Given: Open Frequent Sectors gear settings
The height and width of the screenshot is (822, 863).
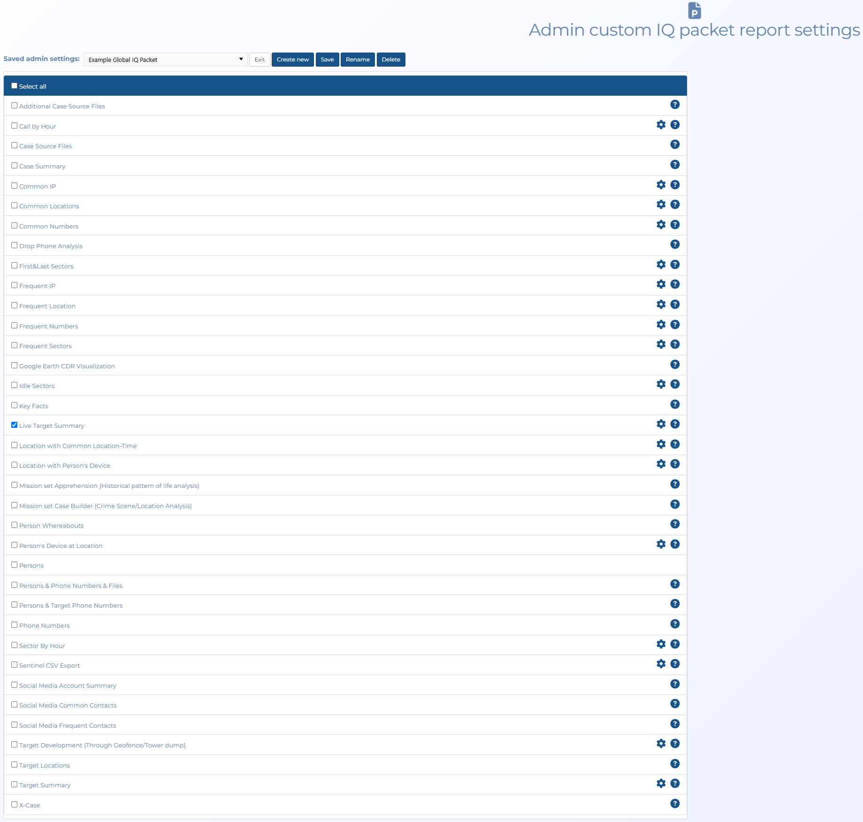Looking at the screenshot, I should pyautogui.click(x=661, y=344).
